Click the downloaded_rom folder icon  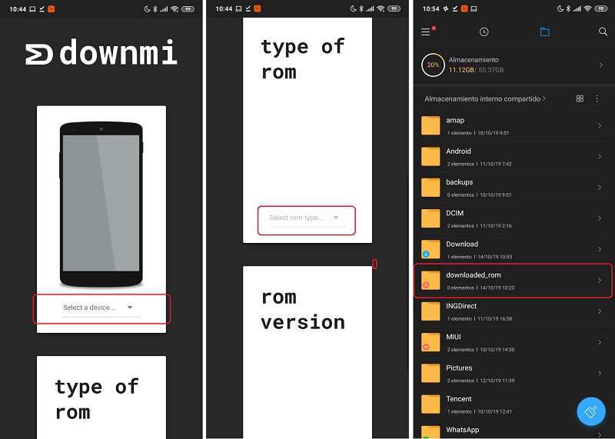click(430, 281)
